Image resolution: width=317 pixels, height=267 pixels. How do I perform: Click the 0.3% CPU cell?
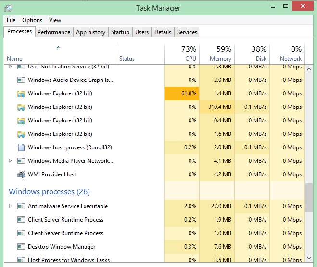(x=182, y=247)
